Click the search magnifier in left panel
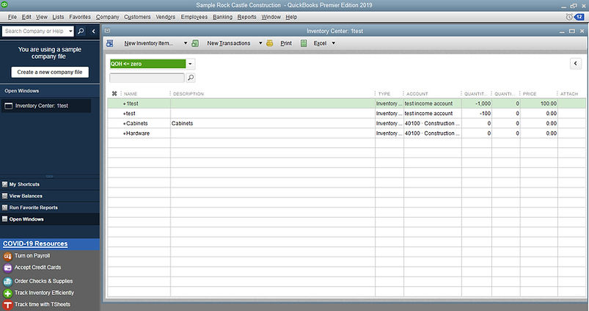This screenshot has height=311, width=589. (x=81, y=32)
